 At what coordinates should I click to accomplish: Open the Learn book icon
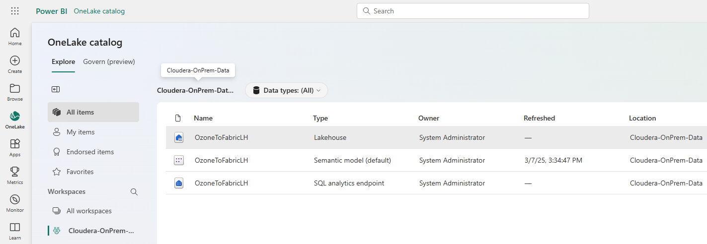pos(15,231)
